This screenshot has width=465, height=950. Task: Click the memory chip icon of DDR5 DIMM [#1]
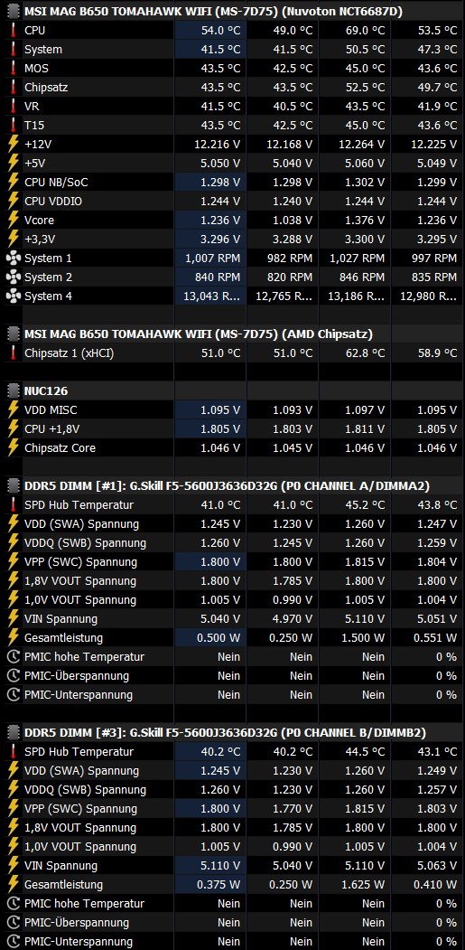pos(13,486)
